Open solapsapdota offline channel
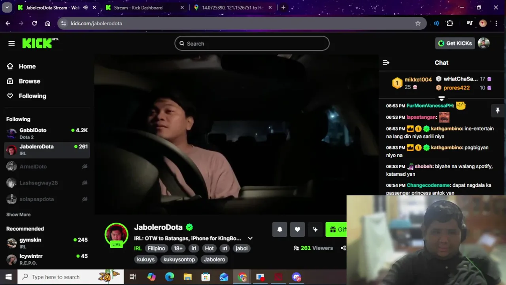 47,199
